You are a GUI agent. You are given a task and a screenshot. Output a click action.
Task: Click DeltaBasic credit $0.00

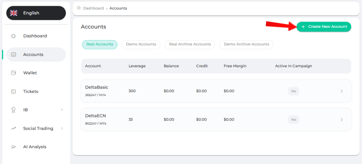tap(201, 91)
